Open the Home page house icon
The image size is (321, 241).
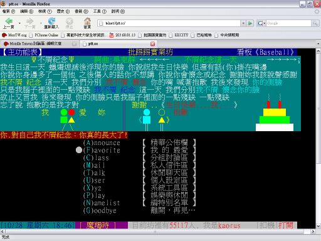point(87,21)
